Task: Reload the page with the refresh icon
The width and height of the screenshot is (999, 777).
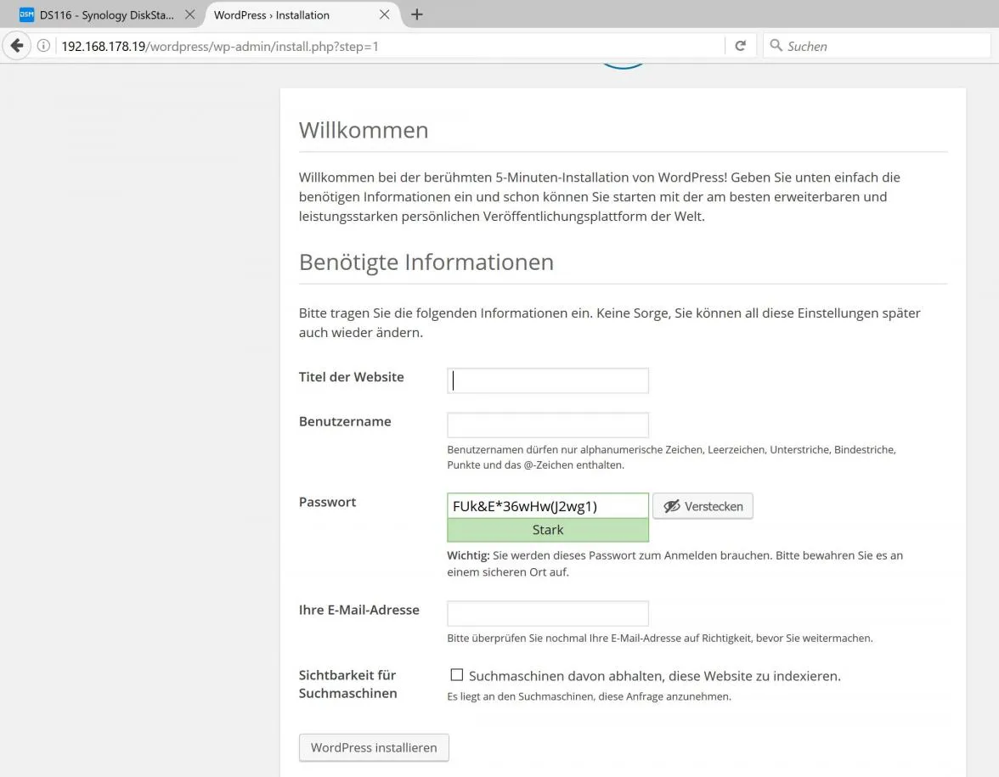Action: pos(741,46)
